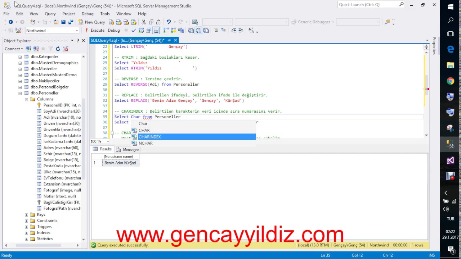Click the Execute query button

click(x=95, y=31)
